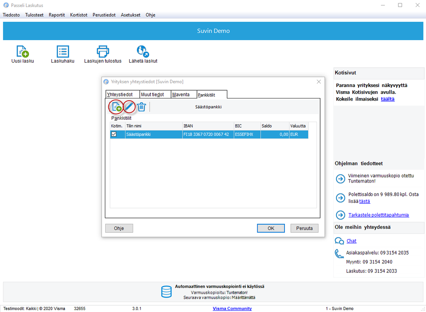Open the Perustiedot menu
This screenshot has width=426, height=312.
point(104,15)
